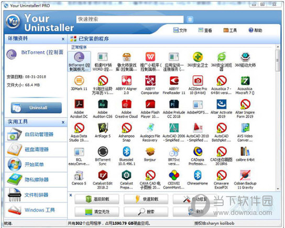Select the Bluesoleil 10.0.496.1 icon
The image size is (285, 228).
click(126, 152)
